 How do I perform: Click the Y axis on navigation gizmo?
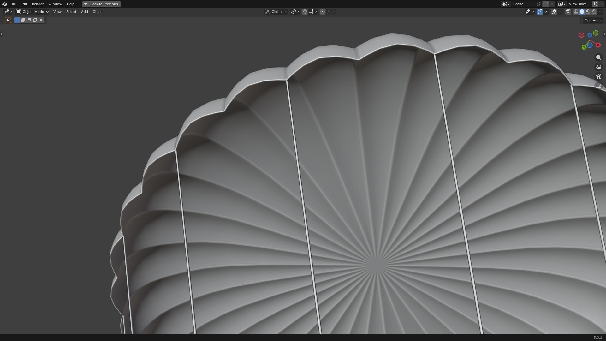click(584, 47)
